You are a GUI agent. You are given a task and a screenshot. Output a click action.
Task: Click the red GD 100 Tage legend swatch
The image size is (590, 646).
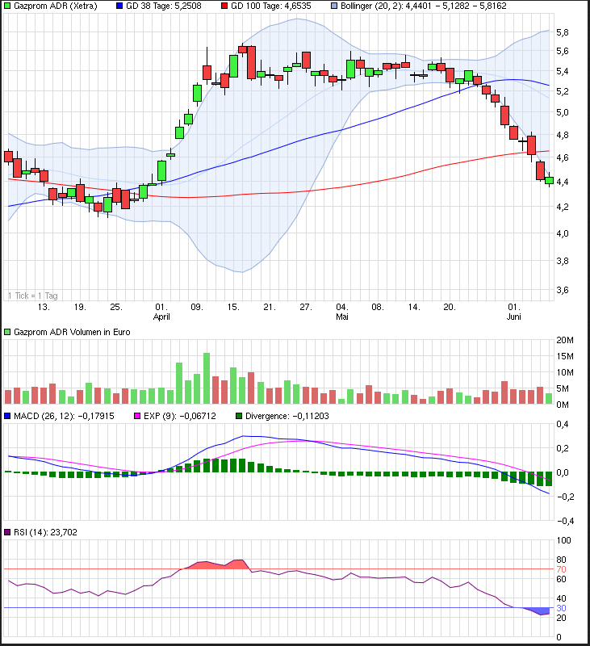click(224, 6)
